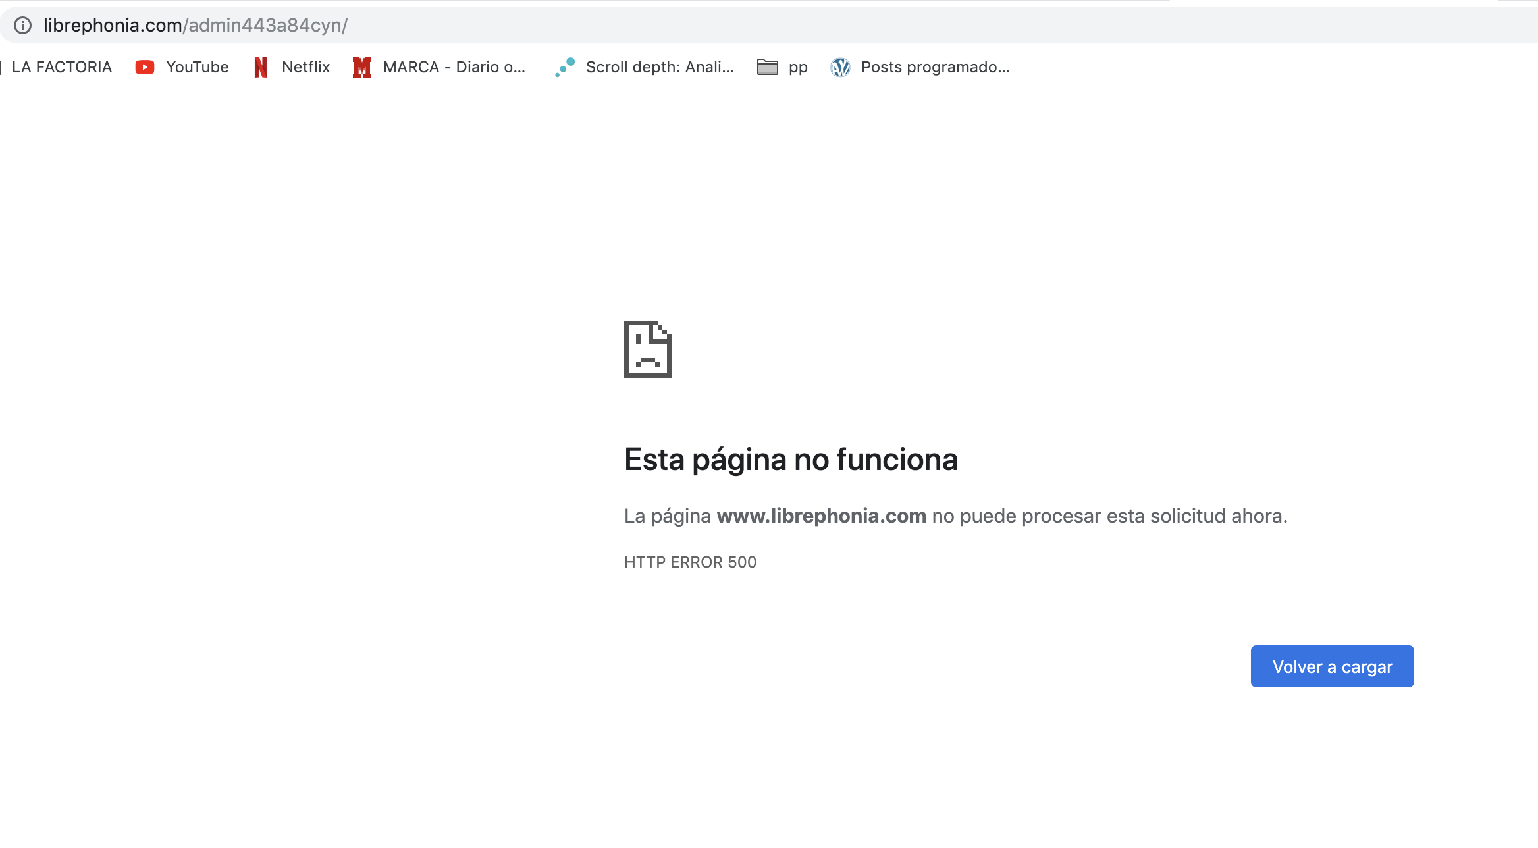Click the Scroll depth teal dots icon

565,67
